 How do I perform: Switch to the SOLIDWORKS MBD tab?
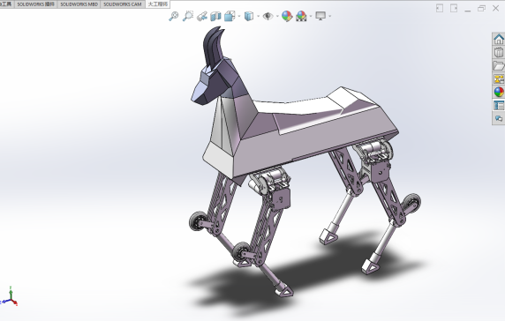click(79, 4)
